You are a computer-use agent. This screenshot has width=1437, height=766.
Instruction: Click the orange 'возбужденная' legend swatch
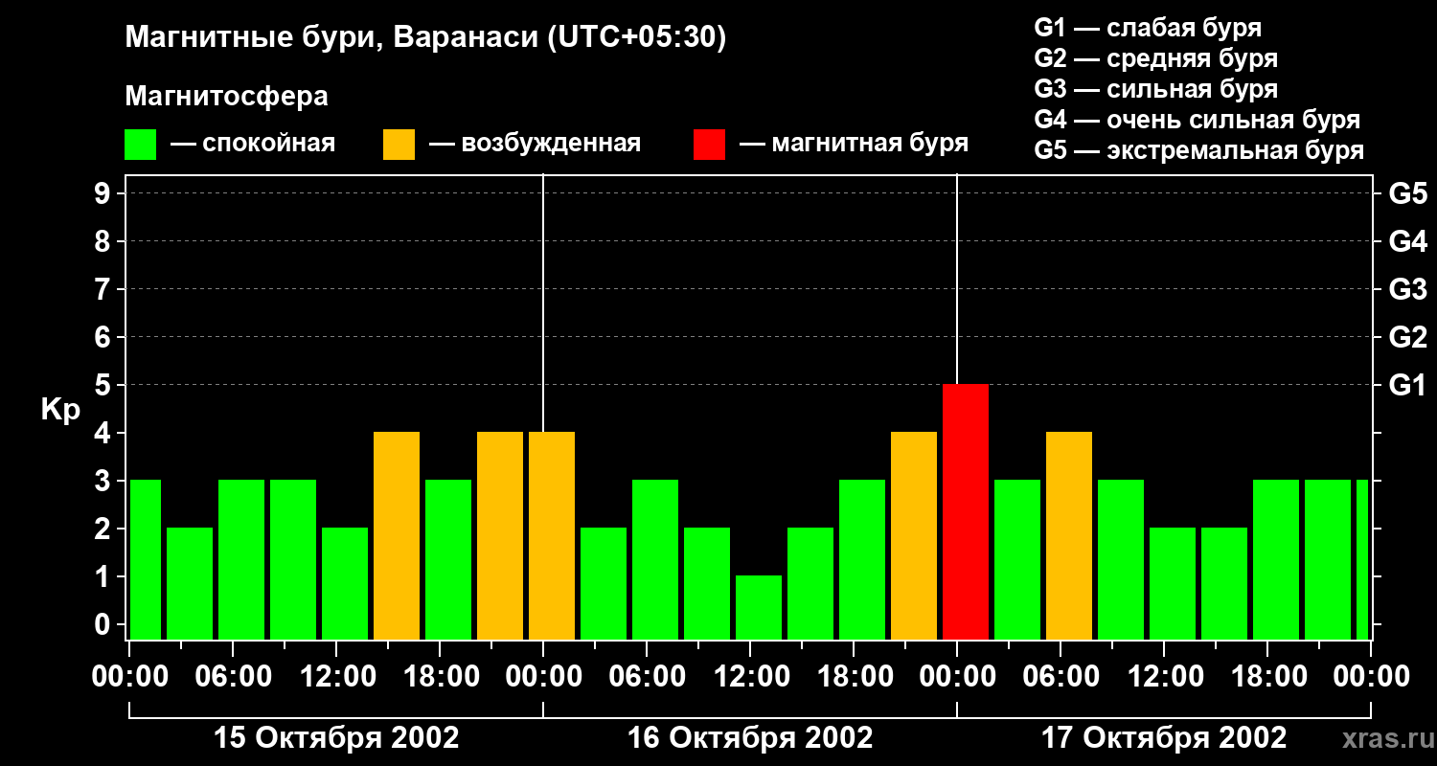coord(399,145)
